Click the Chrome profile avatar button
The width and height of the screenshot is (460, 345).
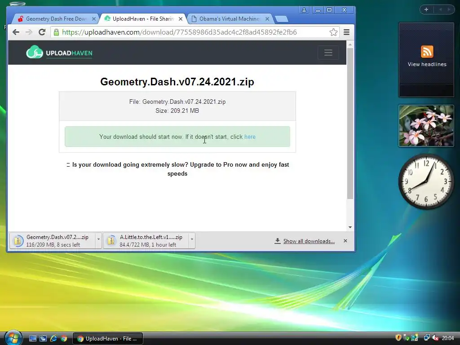pos(304,10)
